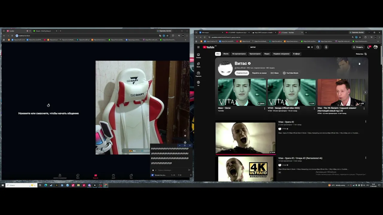Screen dimensions: 383x215
Task: Select the 'Shorts' filter chip
Action: [226, 54]
